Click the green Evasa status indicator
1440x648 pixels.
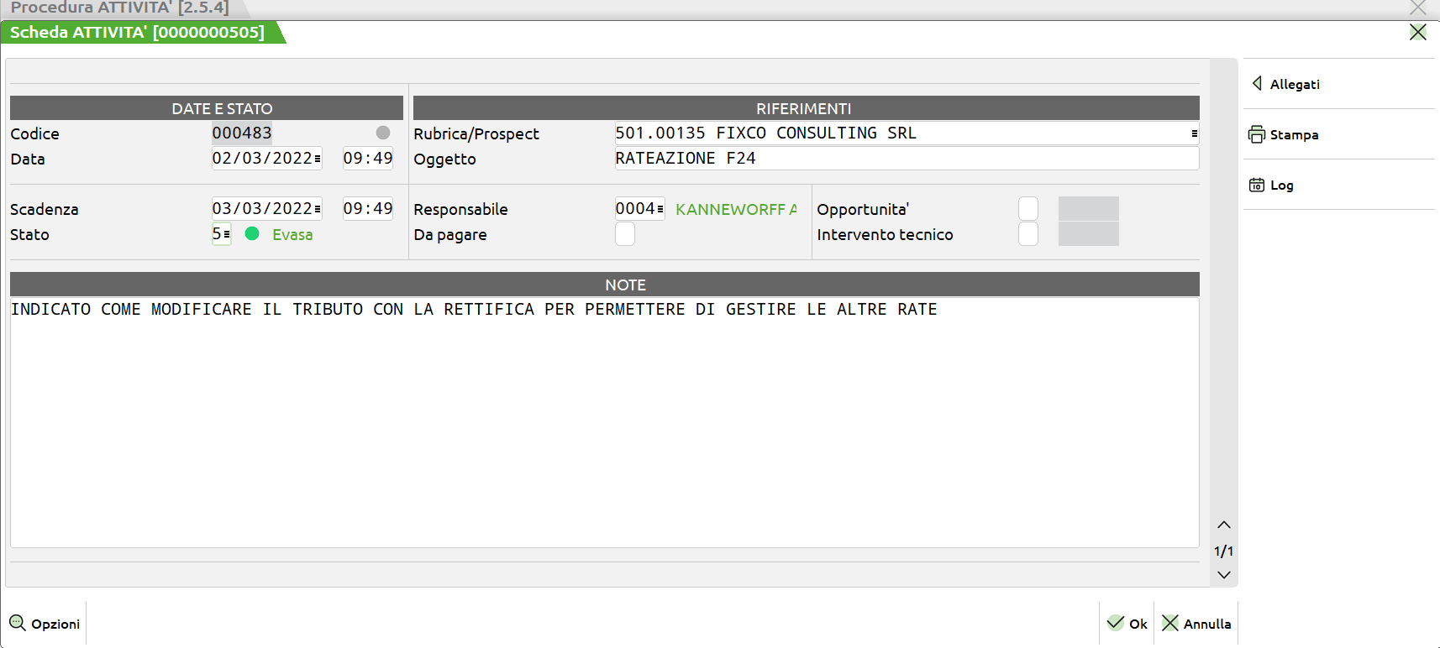coord(252,234)
